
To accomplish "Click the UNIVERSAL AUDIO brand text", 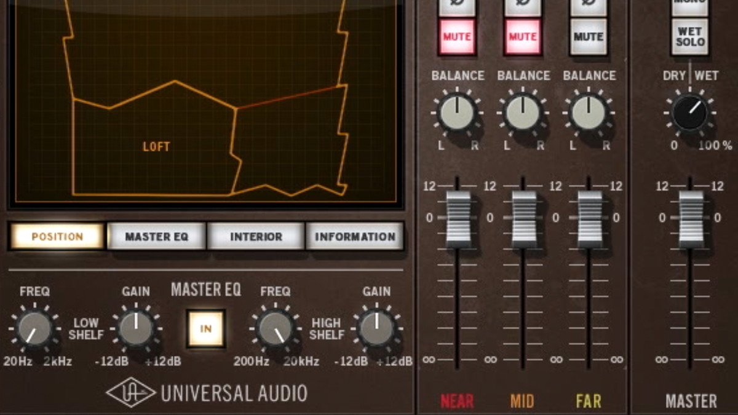I will click(x=234, y=393).
